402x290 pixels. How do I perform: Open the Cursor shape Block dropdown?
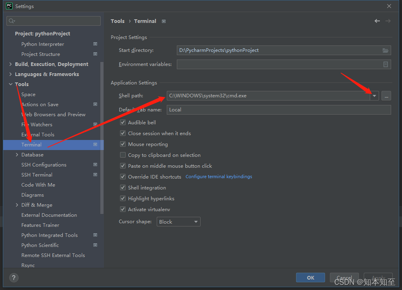coord(178,222)
